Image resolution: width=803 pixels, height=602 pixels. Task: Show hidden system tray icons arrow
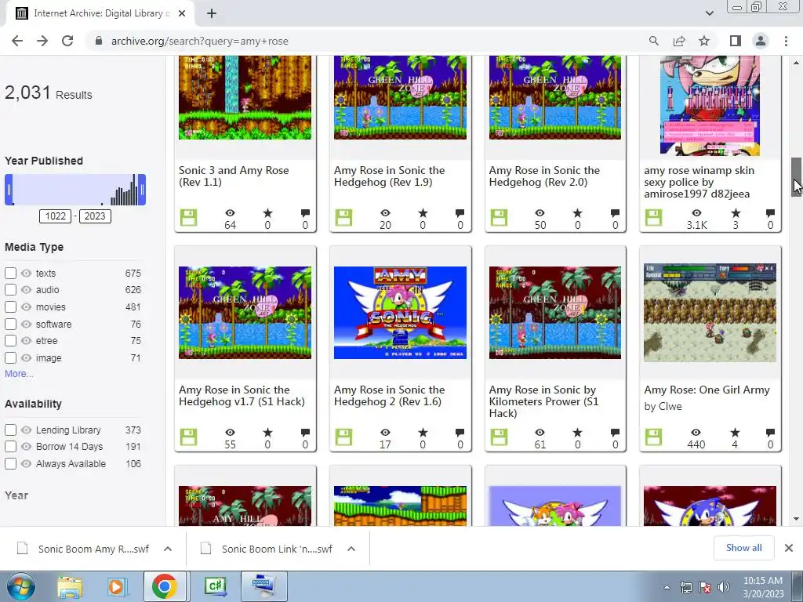(667, 587)
